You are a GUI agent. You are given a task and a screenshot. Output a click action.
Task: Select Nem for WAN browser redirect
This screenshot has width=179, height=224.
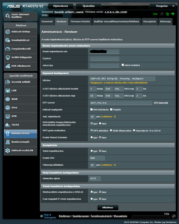coord(100,123)
